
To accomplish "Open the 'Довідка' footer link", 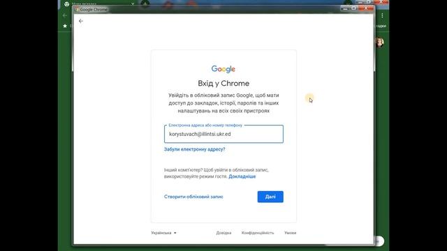I will click(x=223, y=233).
